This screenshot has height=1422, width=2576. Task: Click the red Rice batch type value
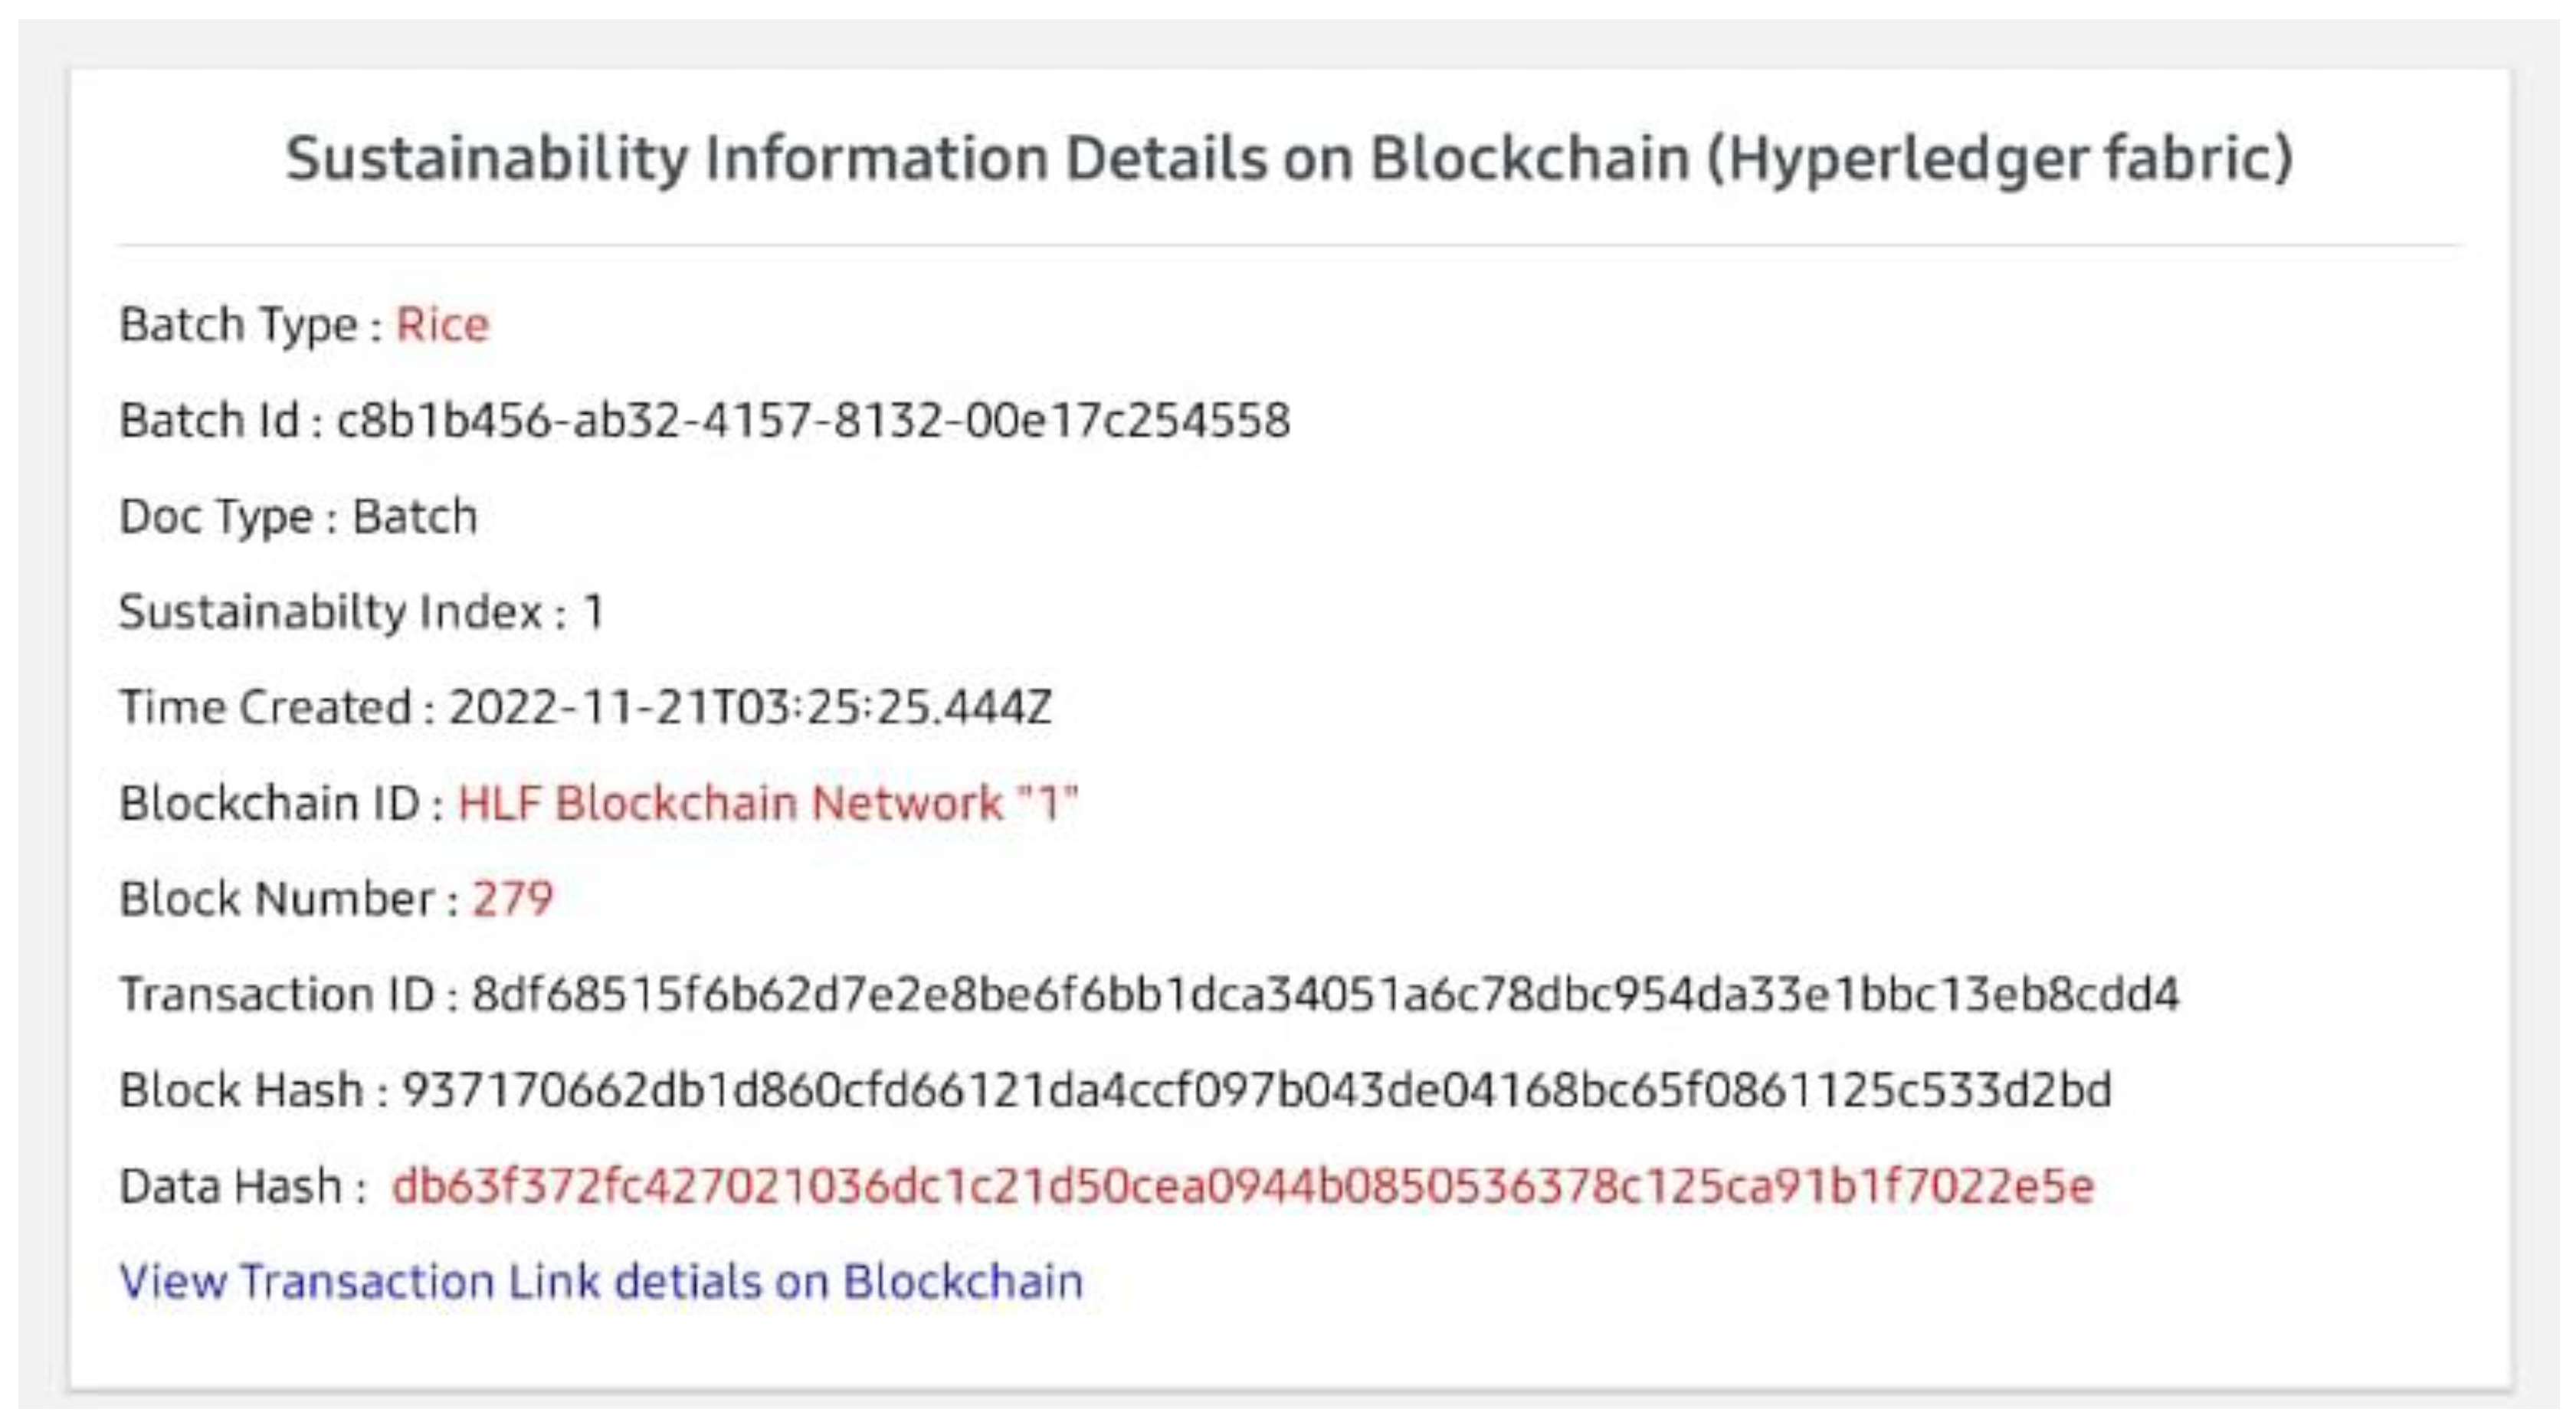coord(442,324)
